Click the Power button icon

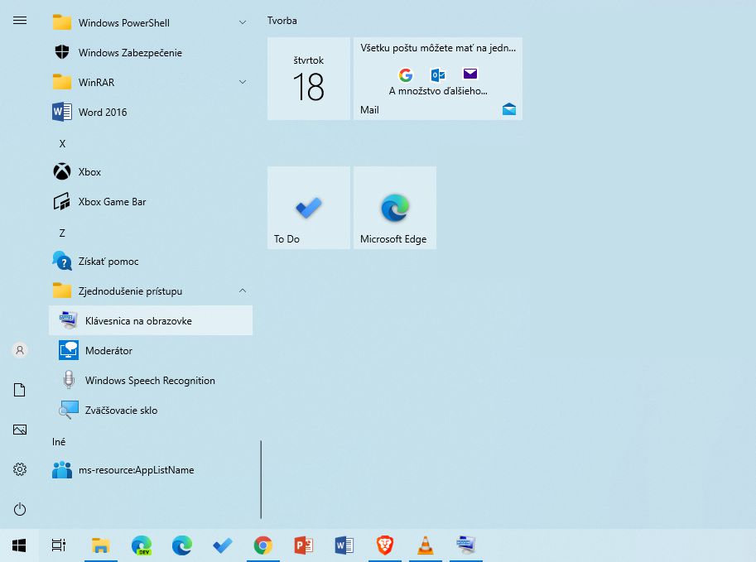[20, 509]
